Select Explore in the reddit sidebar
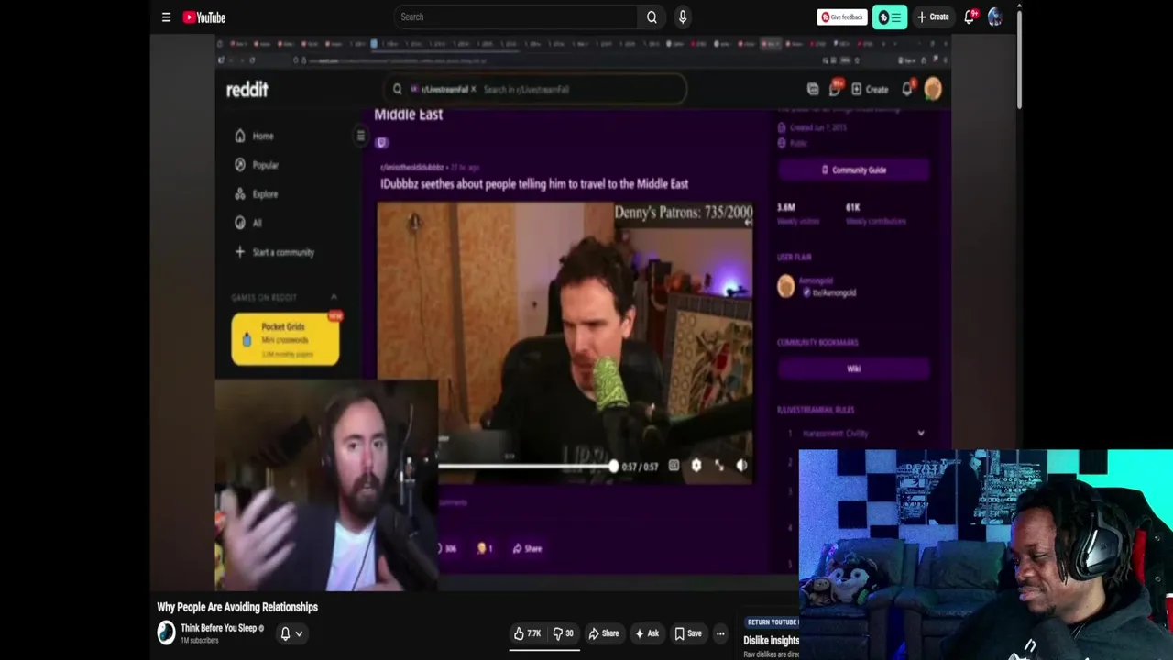Image resolution: width=1173 pixels, height=660 pixels. (x=257, y=194)
